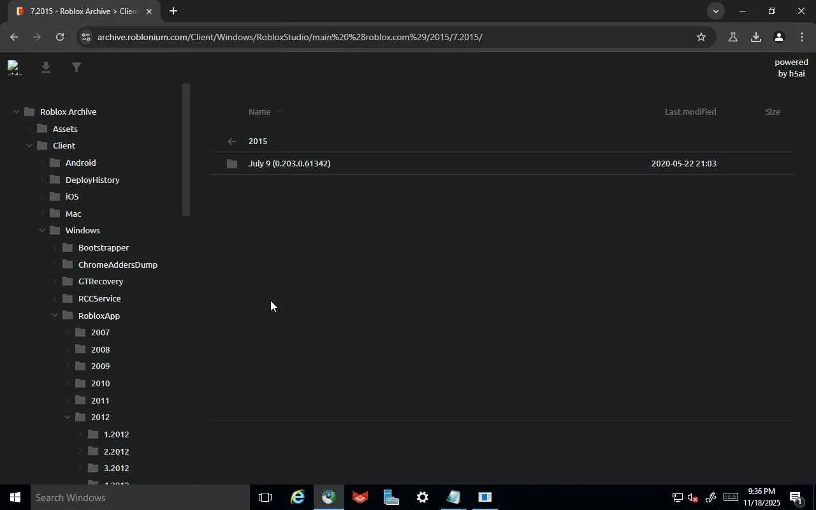Select the GTRecovery folder
The image size is (816, 510).
[x=101, y=281]
